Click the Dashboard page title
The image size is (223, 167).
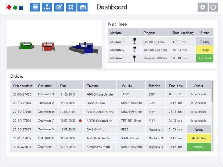pos(112,7)
